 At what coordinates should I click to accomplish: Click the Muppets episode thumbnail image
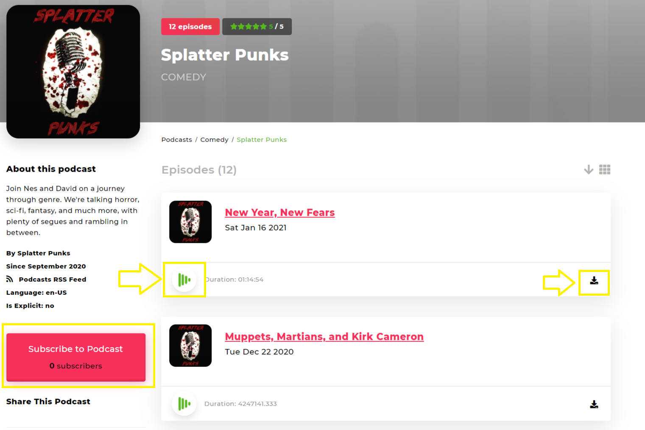point(190,346)
